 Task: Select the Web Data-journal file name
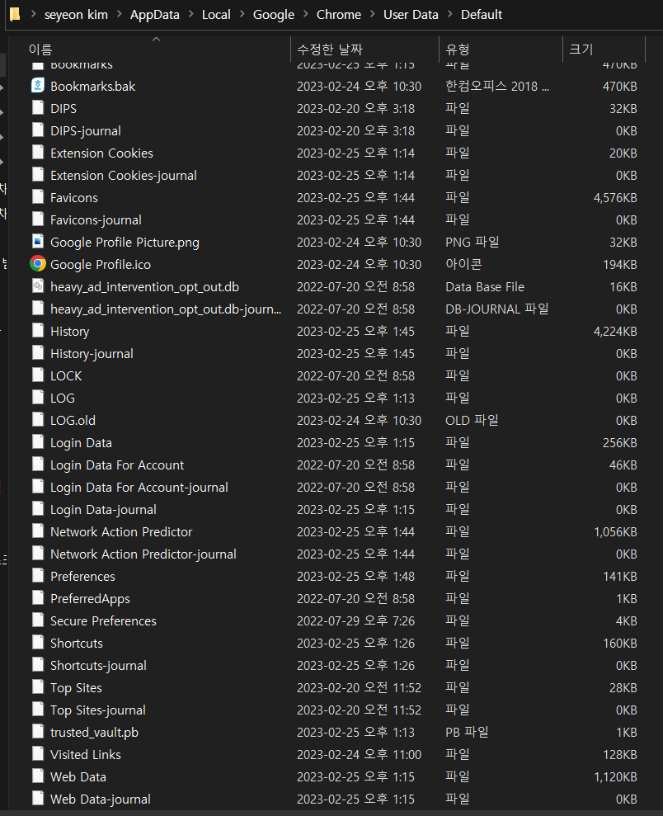(x=101, y=799)
